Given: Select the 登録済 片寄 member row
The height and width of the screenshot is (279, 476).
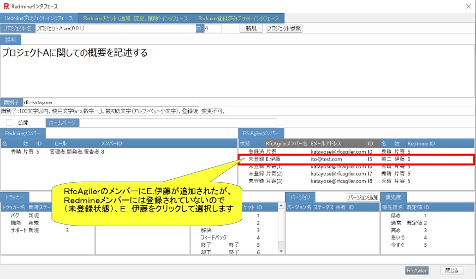Looking at the screenshot, I should 356,151.
